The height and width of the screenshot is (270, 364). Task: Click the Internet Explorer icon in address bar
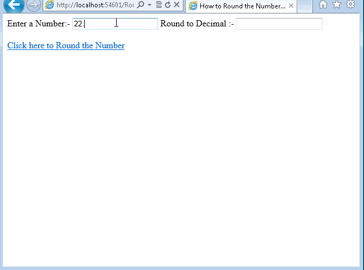tap(49, 5)
